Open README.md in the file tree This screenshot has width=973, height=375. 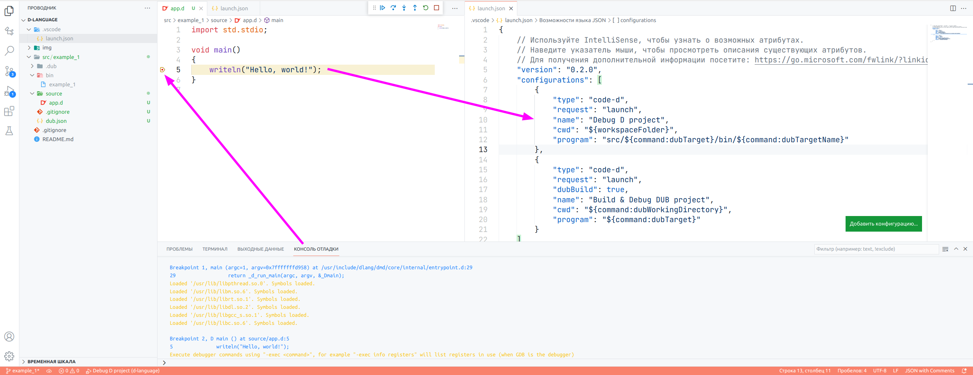(58, 139)
